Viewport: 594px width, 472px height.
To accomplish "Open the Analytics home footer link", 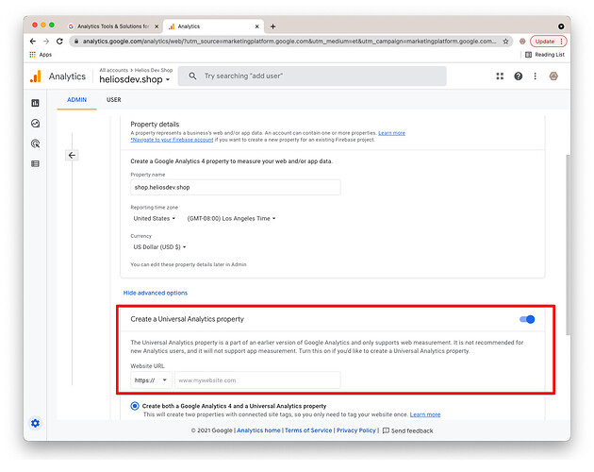I will pyautogui.click(x=258, y=430).
